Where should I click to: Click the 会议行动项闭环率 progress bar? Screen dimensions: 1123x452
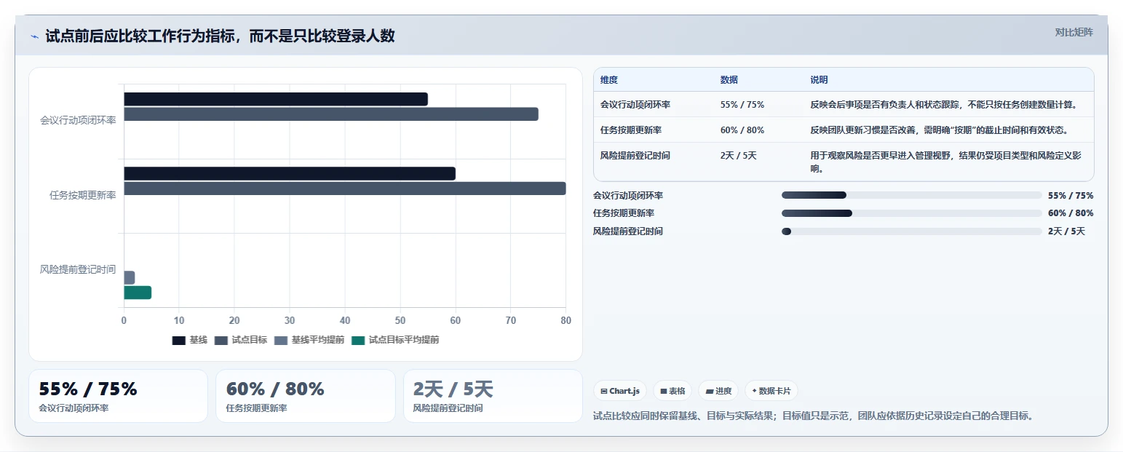912,195
